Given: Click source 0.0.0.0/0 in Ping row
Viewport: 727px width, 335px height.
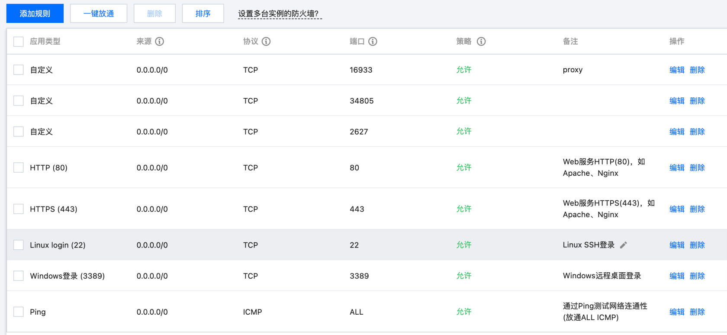Looking at the screenshot, I should [x=152, y=312].
